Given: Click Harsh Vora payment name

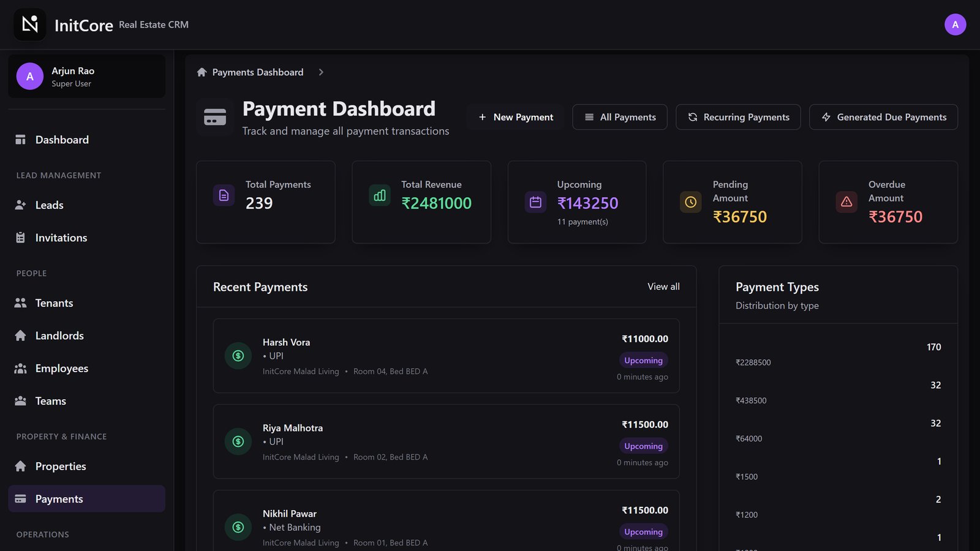Looking at the screenshot, I should pos(286,342).
